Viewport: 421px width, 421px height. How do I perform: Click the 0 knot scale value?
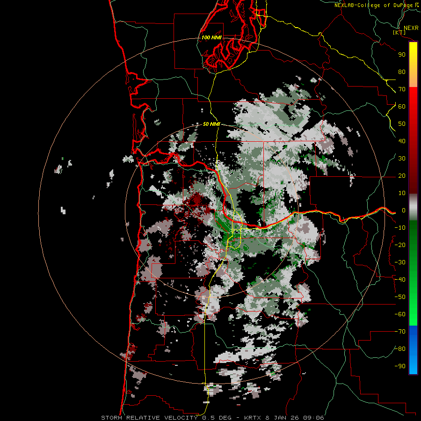tap(404, 210)
